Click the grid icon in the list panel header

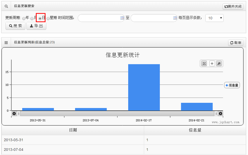click(x=6, y=43)
